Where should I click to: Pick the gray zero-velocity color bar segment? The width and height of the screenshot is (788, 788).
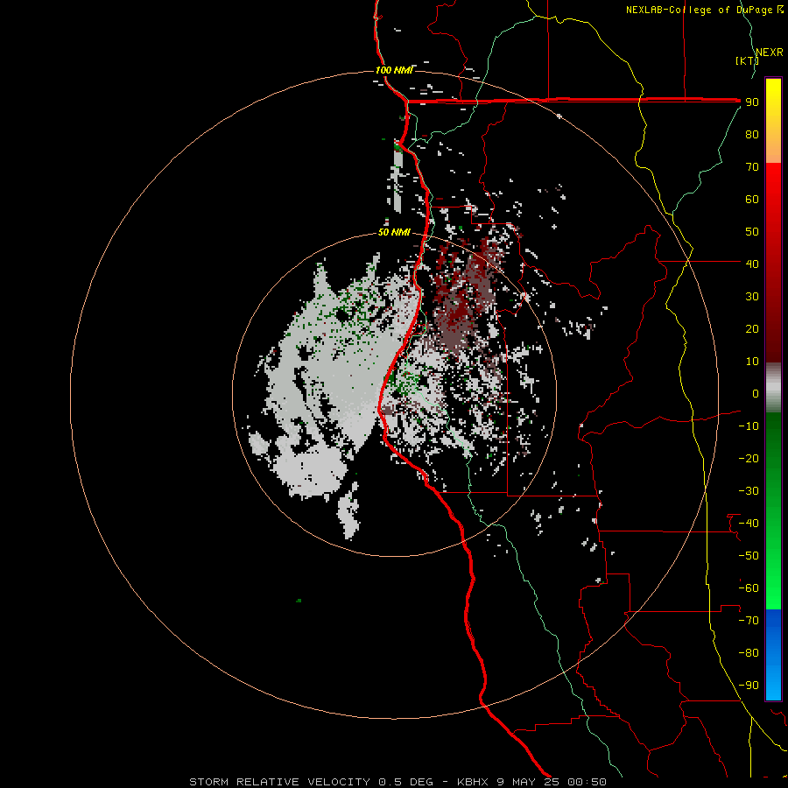pyautogui.click(x=773, y=387)
